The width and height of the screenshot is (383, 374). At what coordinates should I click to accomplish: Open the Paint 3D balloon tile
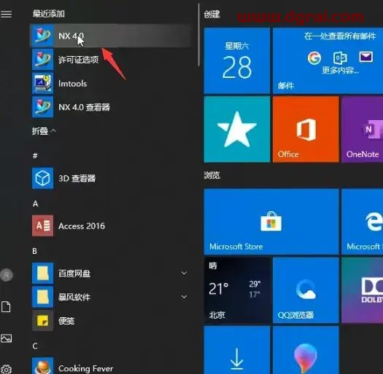pos(306,350)
